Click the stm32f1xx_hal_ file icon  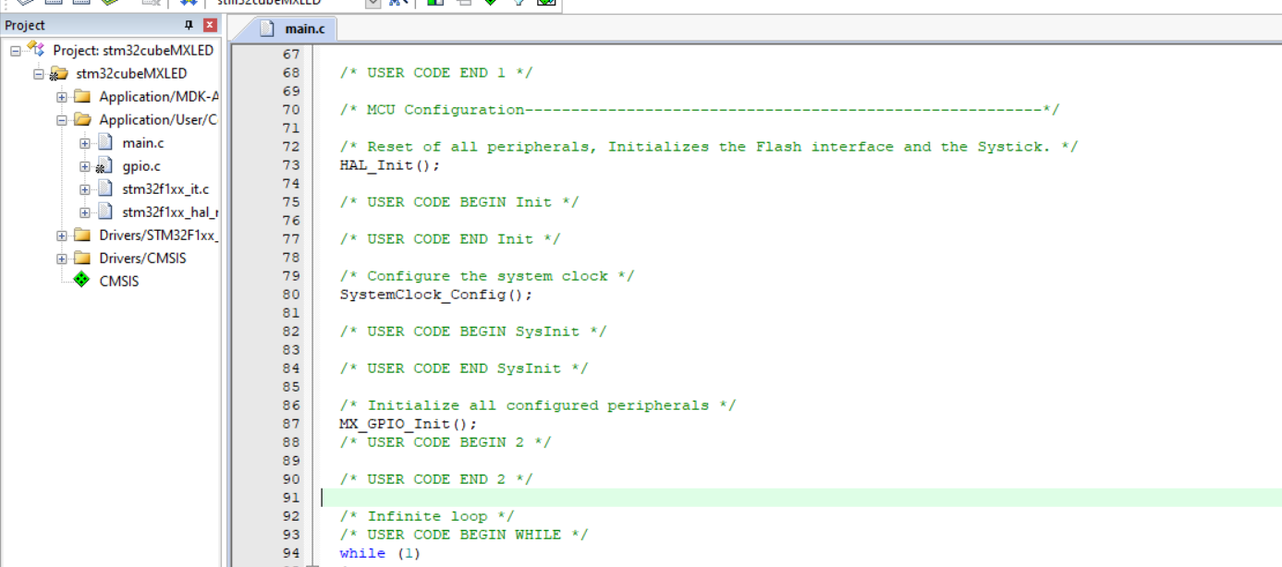tap(105, 211)
